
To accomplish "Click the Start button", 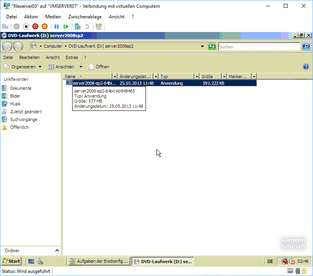I will point(11,261).
